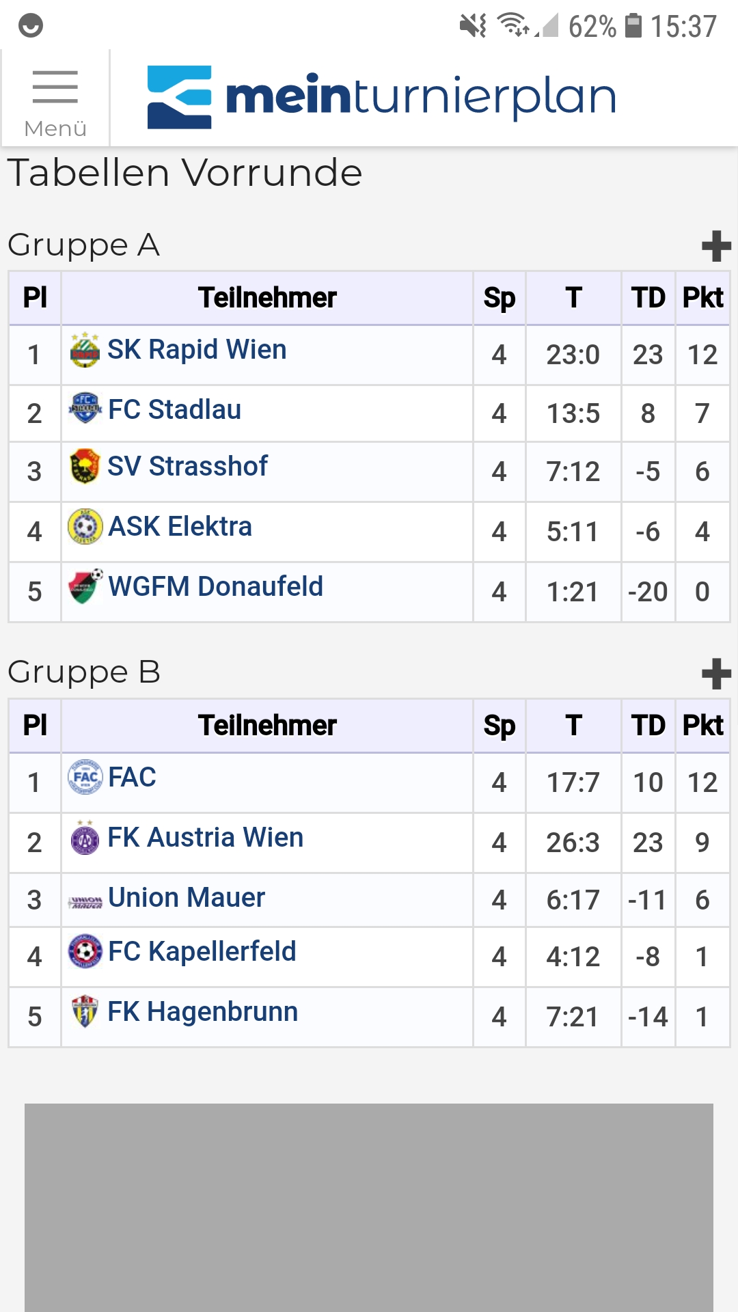Tap the FC Stadlau club crest
Image resolution: width=738 pixels, height=1312 pixels.
(x=85, y=409)
